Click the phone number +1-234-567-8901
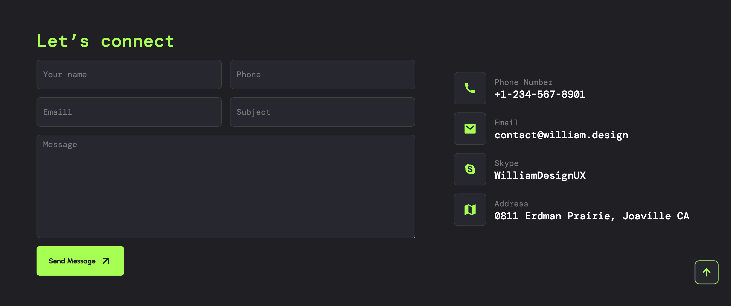Viewport: 731px width, 306px height. pos(540,94)
